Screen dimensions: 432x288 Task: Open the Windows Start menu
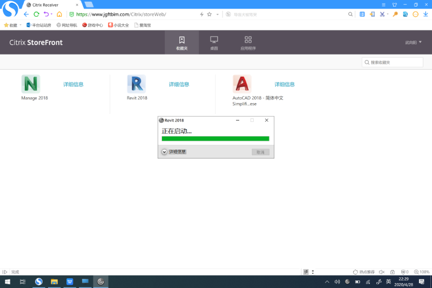pos(8,282)
